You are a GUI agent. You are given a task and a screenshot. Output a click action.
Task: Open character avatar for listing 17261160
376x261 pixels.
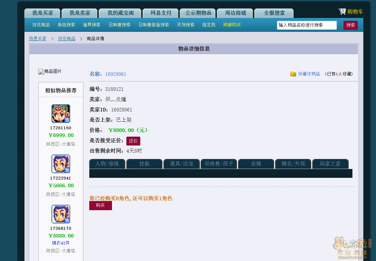click(61, 113)
